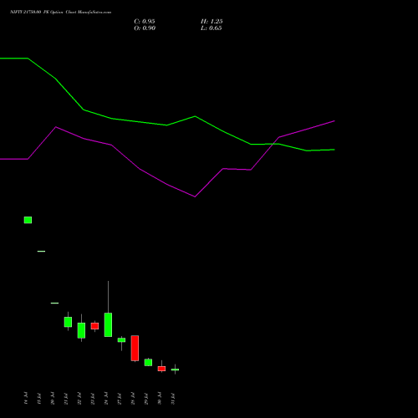Image resolution: width=418 pixels, height=418 pixels.
Task: Click the NIFTY PE Option chart title
Action: point(60,12)
